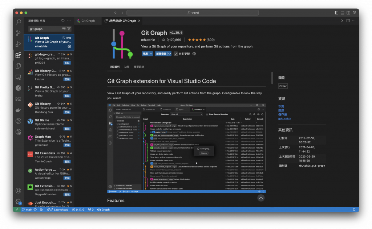Toggle the bottom panel visibility
Viewport: 372px width, 229px height.
click(x=342, y=13)
